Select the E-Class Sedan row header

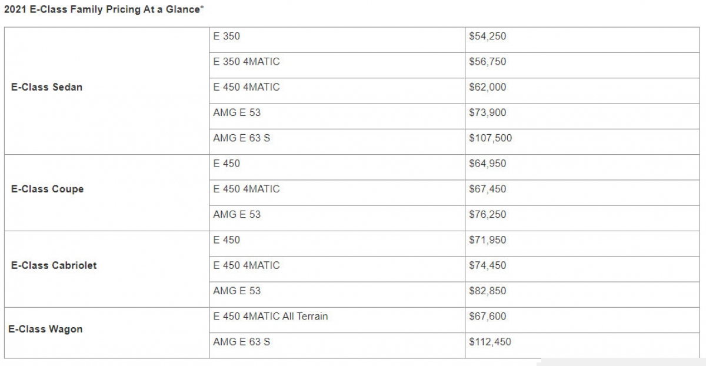click(47, 87)
